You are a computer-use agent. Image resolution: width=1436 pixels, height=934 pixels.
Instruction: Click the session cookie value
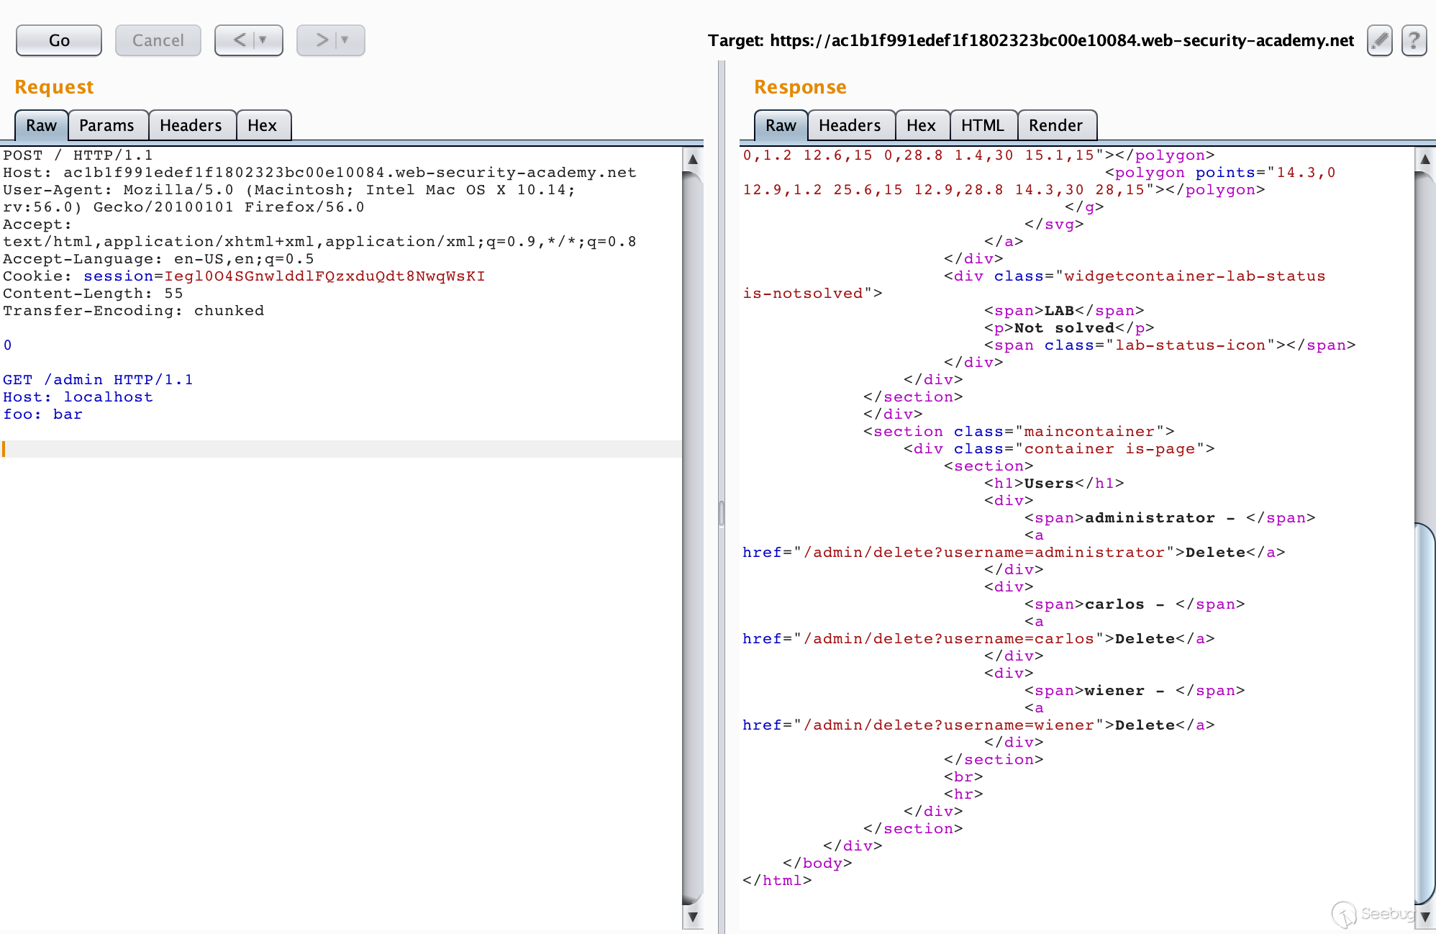324,276
